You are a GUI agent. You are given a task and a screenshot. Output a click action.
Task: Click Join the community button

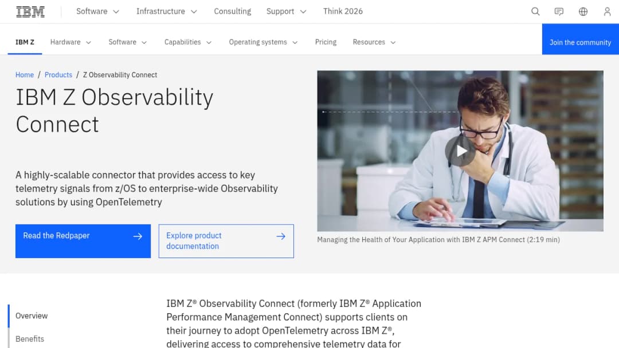tap(580, 39)
